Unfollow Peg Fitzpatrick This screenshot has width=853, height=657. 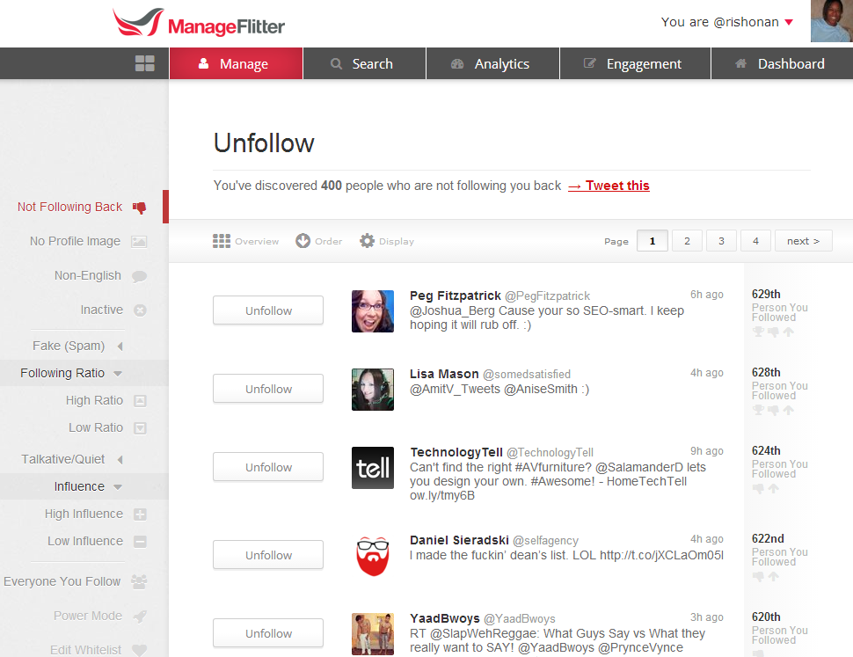pos(268,310)
